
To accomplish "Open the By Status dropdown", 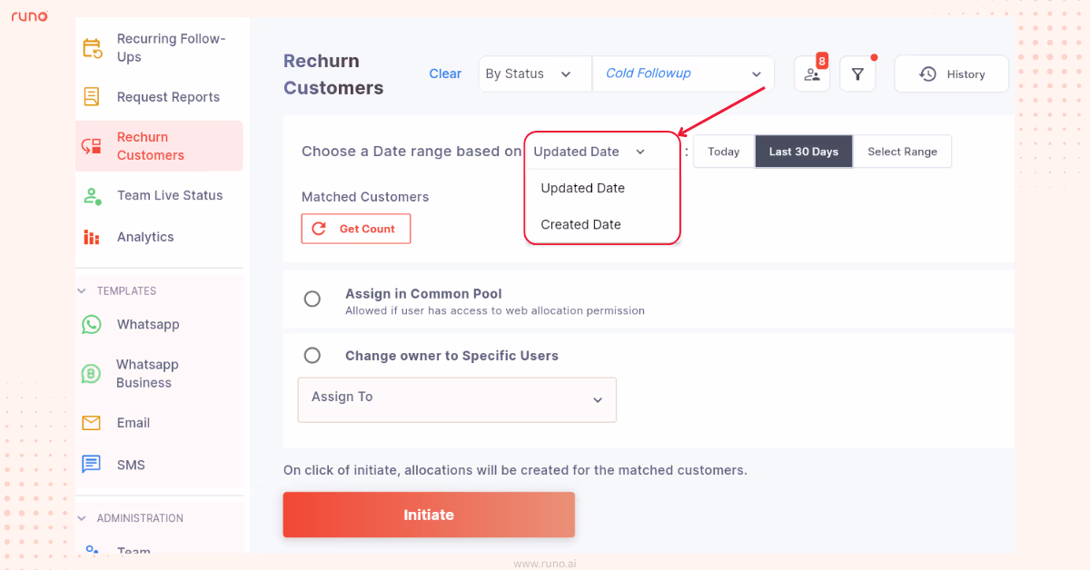I will 534,74.
